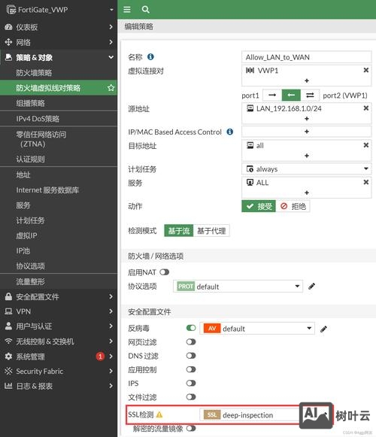
Task: Enable IPS switch
Action: [x=191, y=383]
